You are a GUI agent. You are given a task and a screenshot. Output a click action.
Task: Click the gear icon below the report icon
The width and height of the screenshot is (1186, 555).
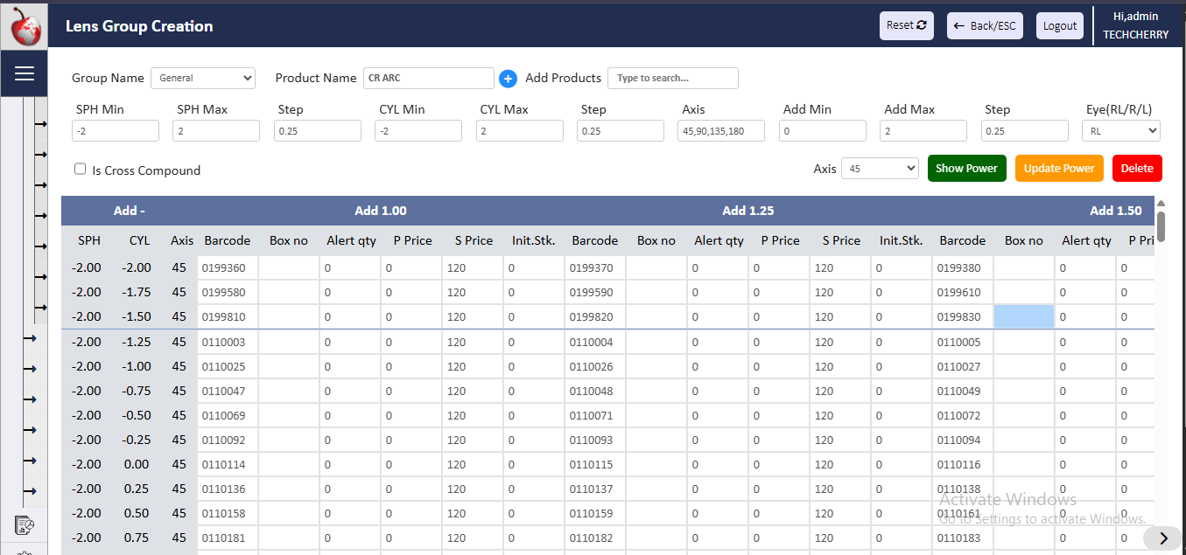(24, 551)
